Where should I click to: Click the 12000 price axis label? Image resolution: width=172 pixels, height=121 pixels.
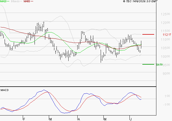click(165, 23)
